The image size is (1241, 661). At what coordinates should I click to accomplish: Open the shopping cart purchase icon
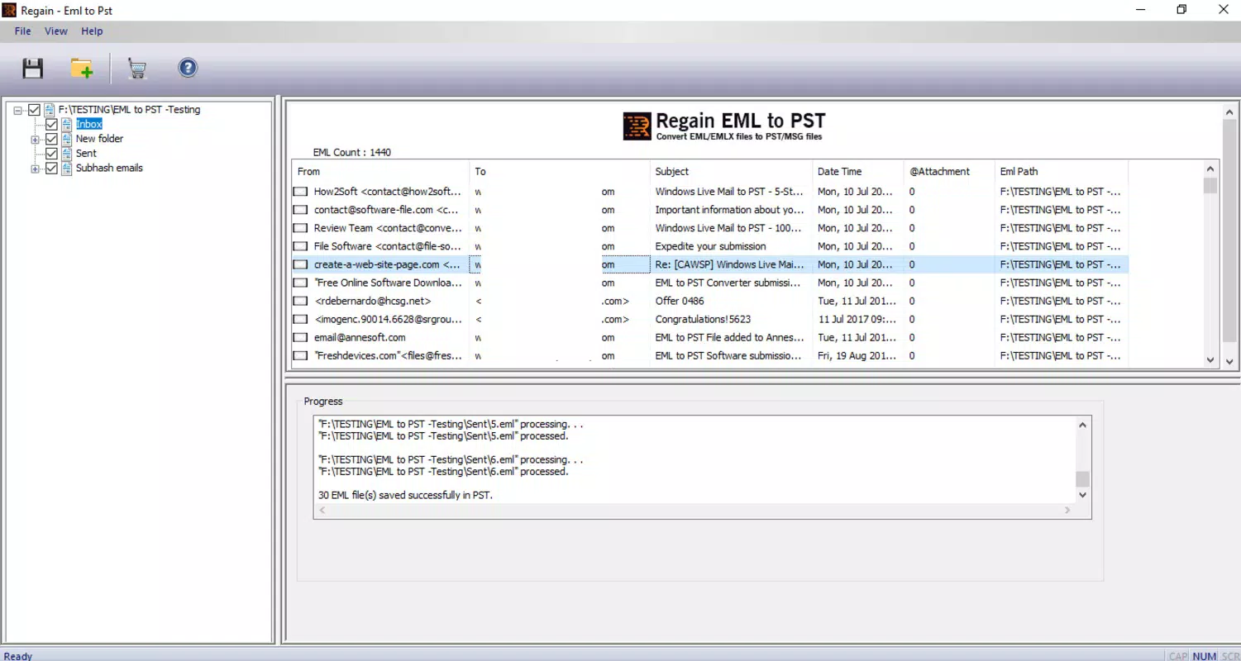[137, 69]
